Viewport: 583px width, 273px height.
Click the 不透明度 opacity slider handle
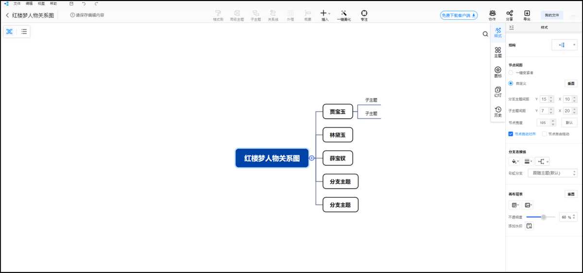pos(544,217)
